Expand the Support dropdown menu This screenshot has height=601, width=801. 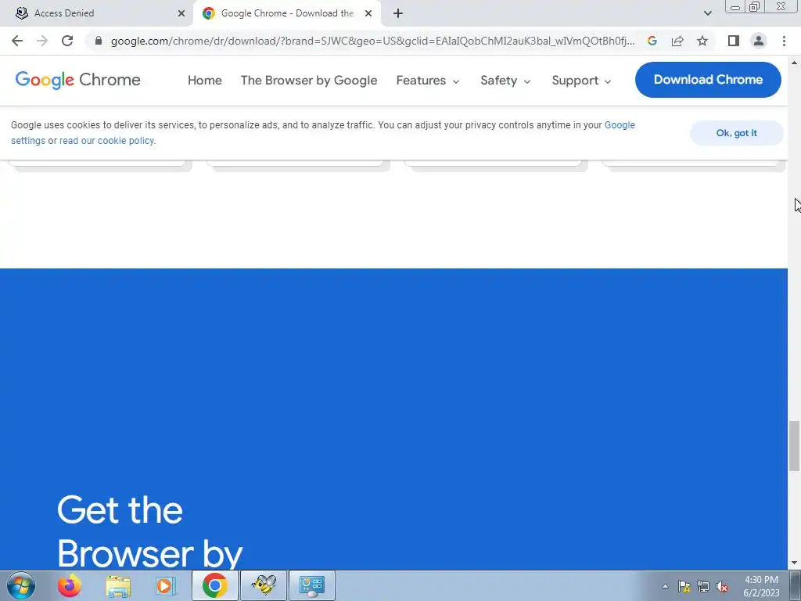point(581,81)
